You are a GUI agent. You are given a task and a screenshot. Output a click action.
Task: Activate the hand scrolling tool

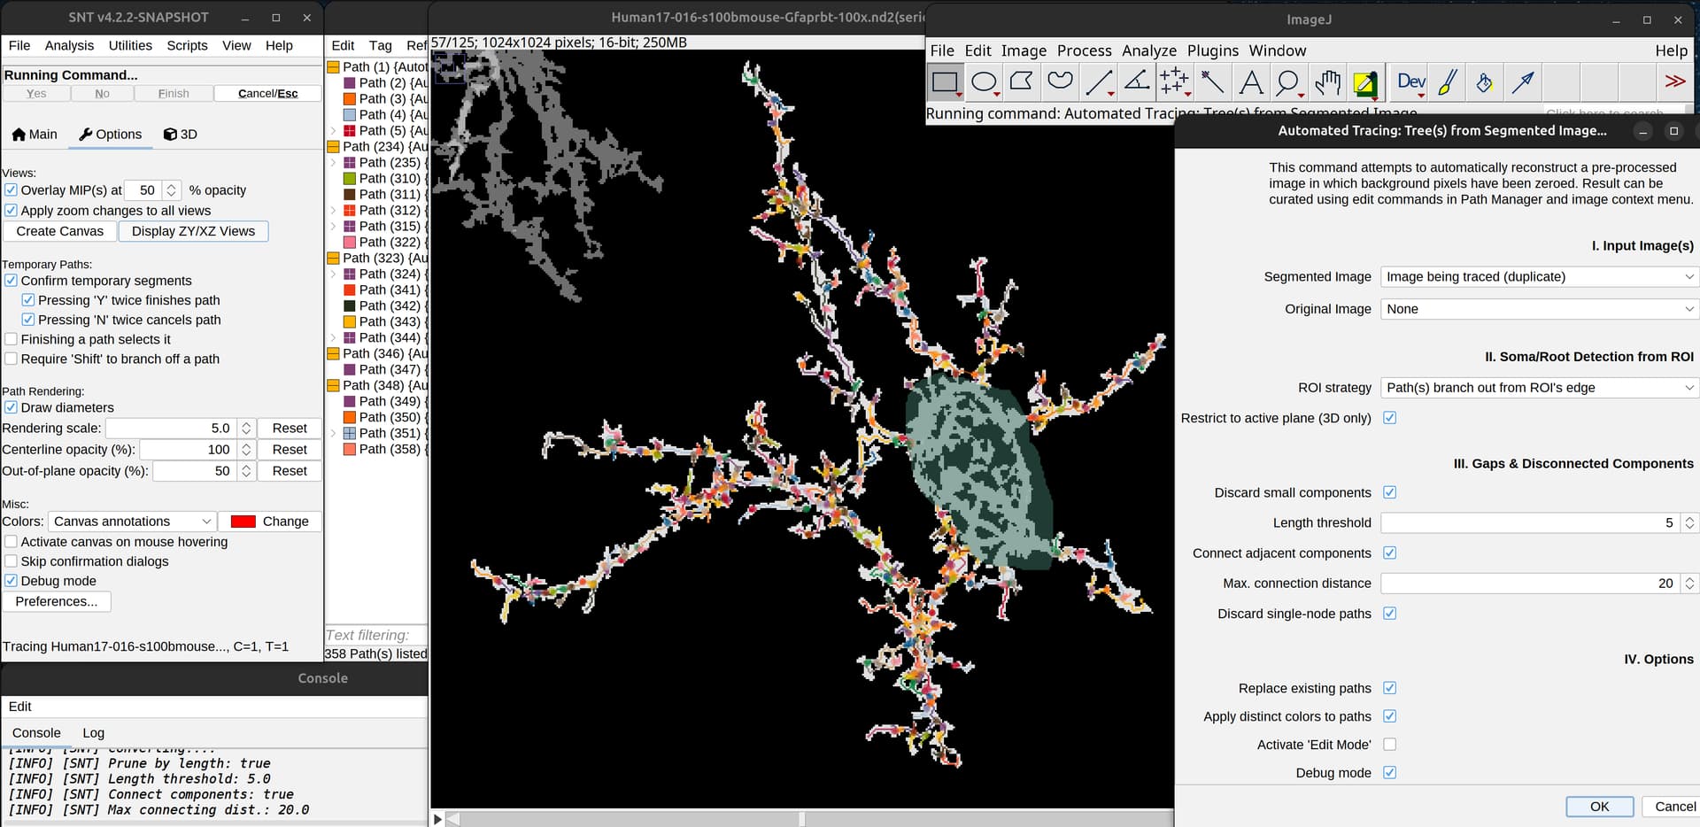[1326, 81]
